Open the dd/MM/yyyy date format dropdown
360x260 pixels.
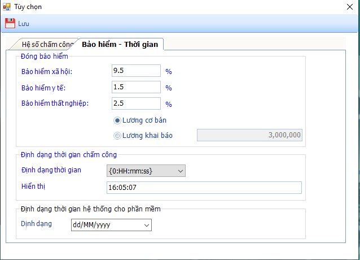pyautogui.click(x=111, y=225)
